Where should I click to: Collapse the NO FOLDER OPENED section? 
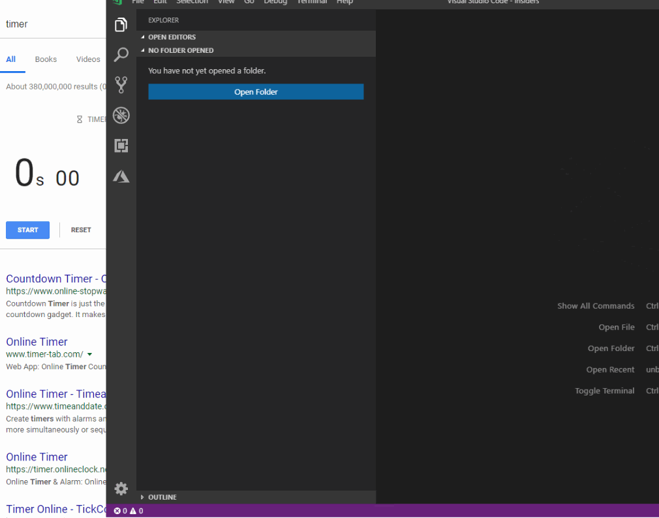[256, 50]
